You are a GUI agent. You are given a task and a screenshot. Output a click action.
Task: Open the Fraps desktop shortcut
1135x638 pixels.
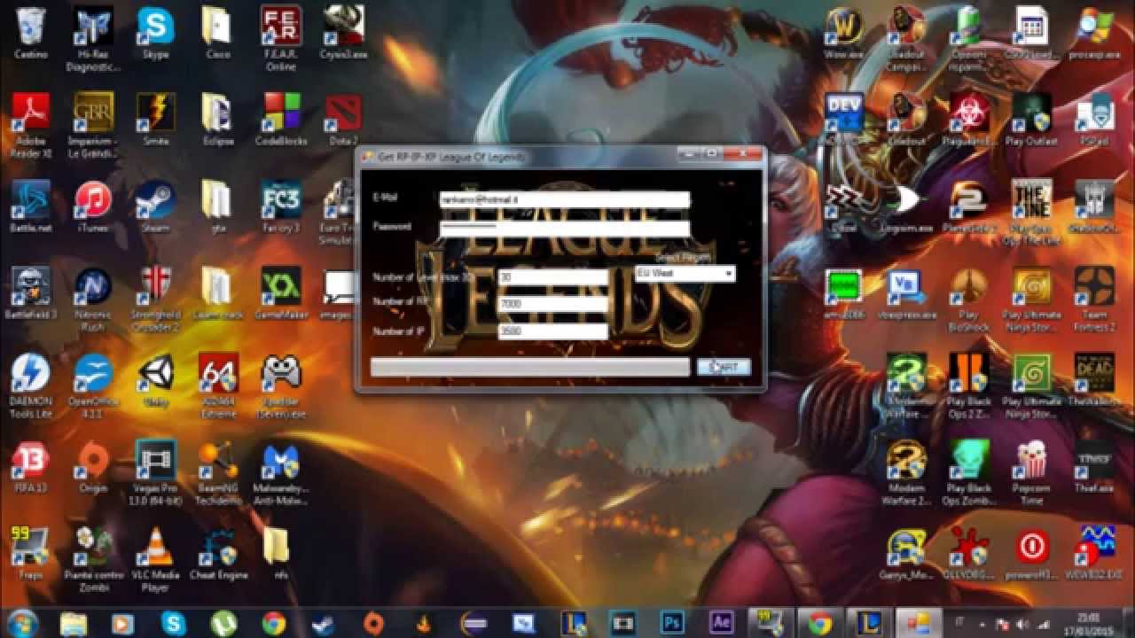tap(31, 553)
